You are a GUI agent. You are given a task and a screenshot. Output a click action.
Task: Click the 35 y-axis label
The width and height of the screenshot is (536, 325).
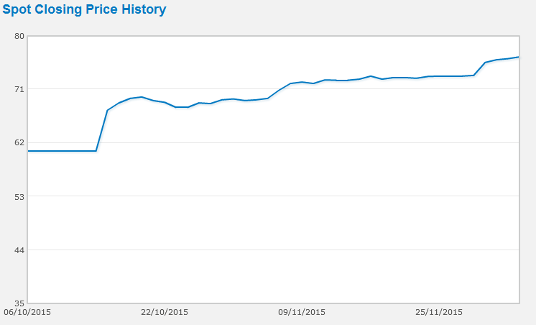[19, 303]
